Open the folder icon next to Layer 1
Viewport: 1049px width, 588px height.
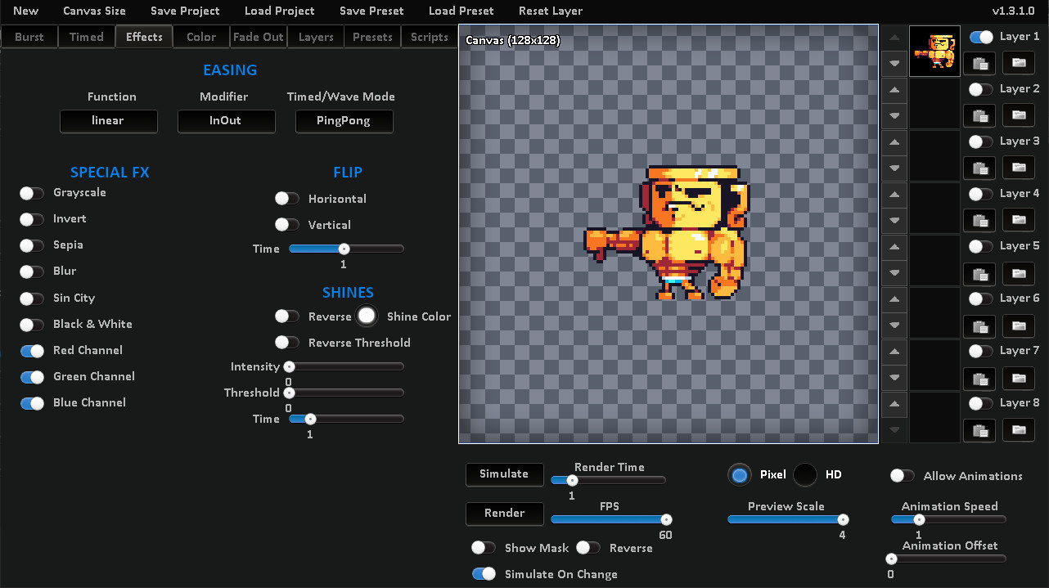pos(1018,63)
